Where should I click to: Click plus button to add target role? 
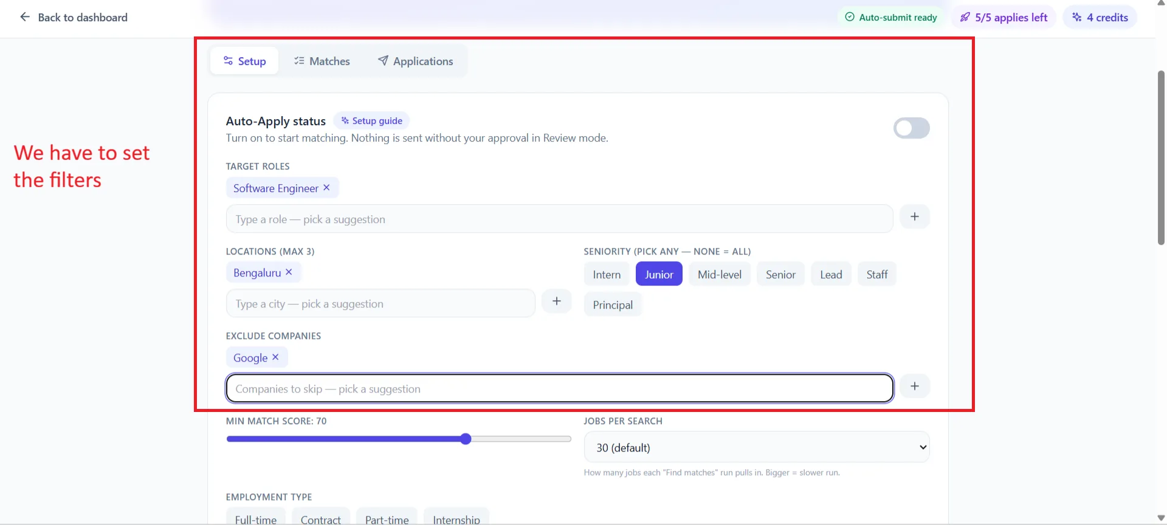coord(914,217)
